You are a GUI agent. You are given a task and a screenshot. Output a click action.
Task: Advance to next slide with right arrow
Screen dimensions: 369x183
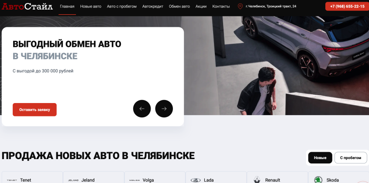[164, 109]
